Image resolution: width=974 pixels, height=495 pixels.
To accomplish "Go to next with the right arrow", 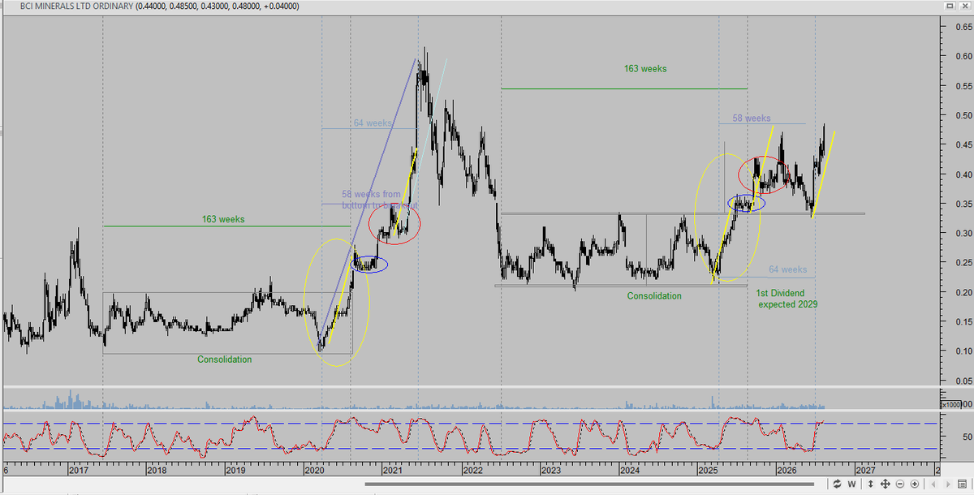I will (x=948, y=484).
